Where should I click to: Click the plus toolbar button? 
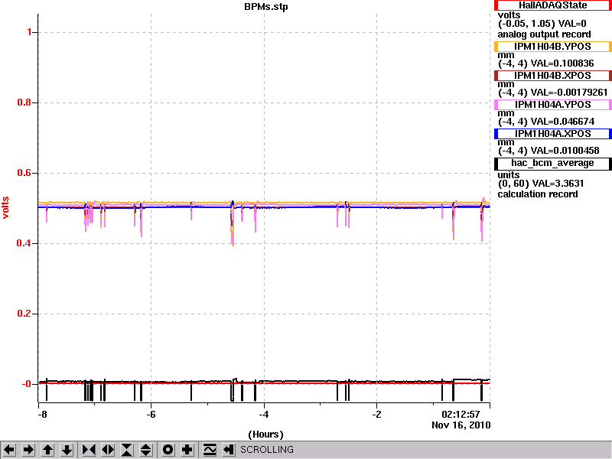(187, 450)
